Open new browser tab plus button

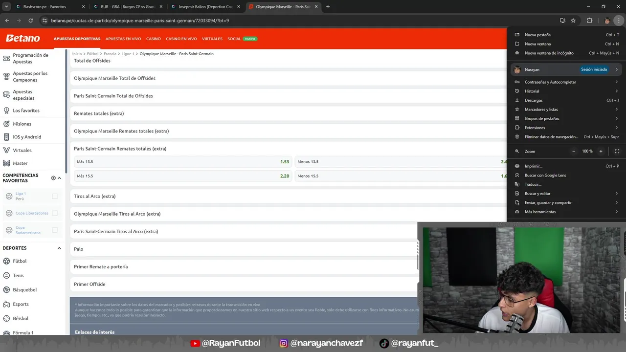(x=328, y=7)
